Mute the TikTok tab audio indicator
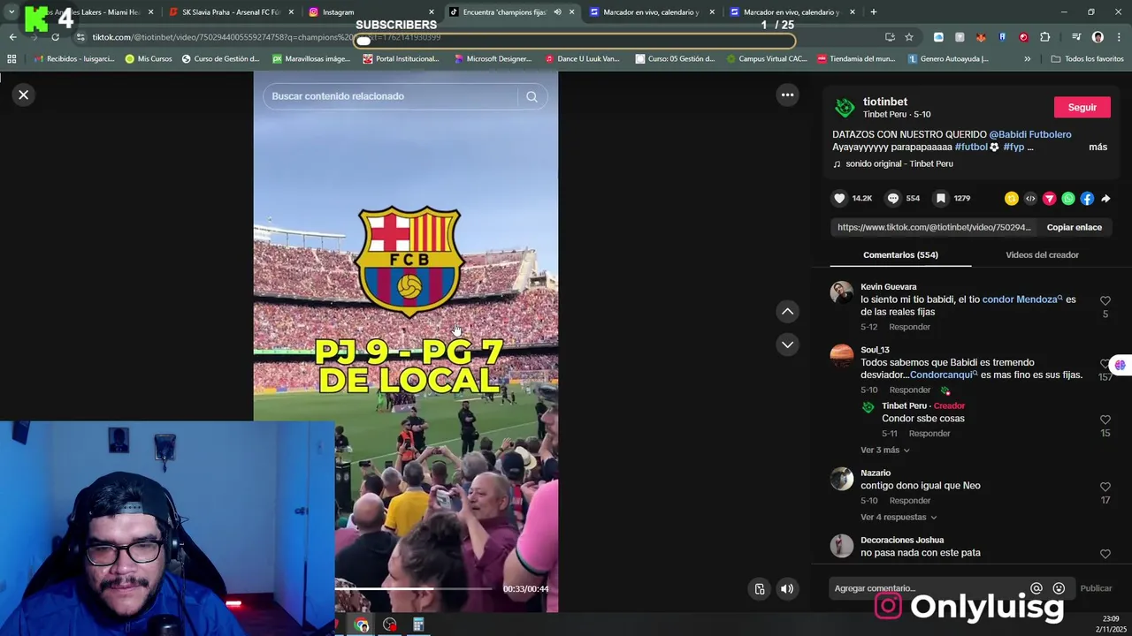This screenshot has width=1132, height=636. tap(557, 12)
